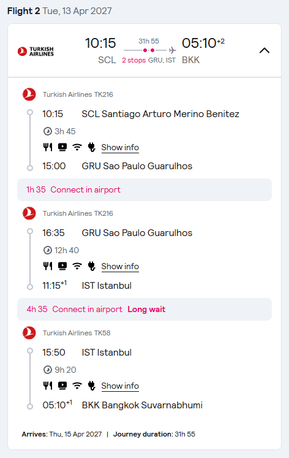Click meal icon on SCL to GRU leg

click(x=48, y=147)
